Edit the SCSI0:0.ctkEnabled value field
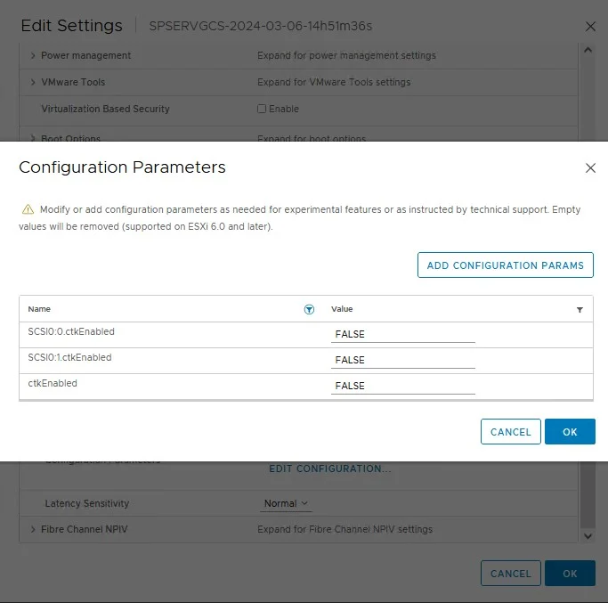 tap(402, 335)
